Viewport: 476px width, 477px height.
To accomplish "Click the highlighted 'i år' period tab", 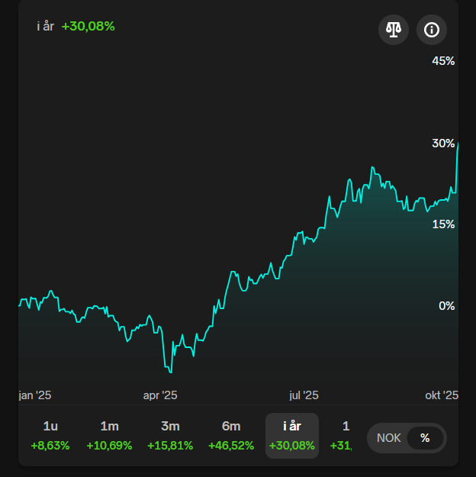I will pyautogui.click(x=292, y=436).
